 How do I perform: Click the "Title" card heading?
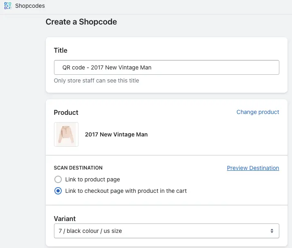pyautogui.click(x=61, y=51)
